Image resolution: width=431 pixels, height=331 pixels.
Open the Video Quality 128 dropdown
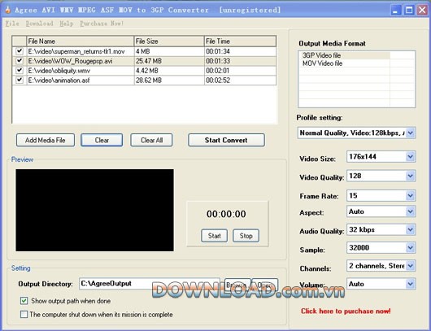410,176
